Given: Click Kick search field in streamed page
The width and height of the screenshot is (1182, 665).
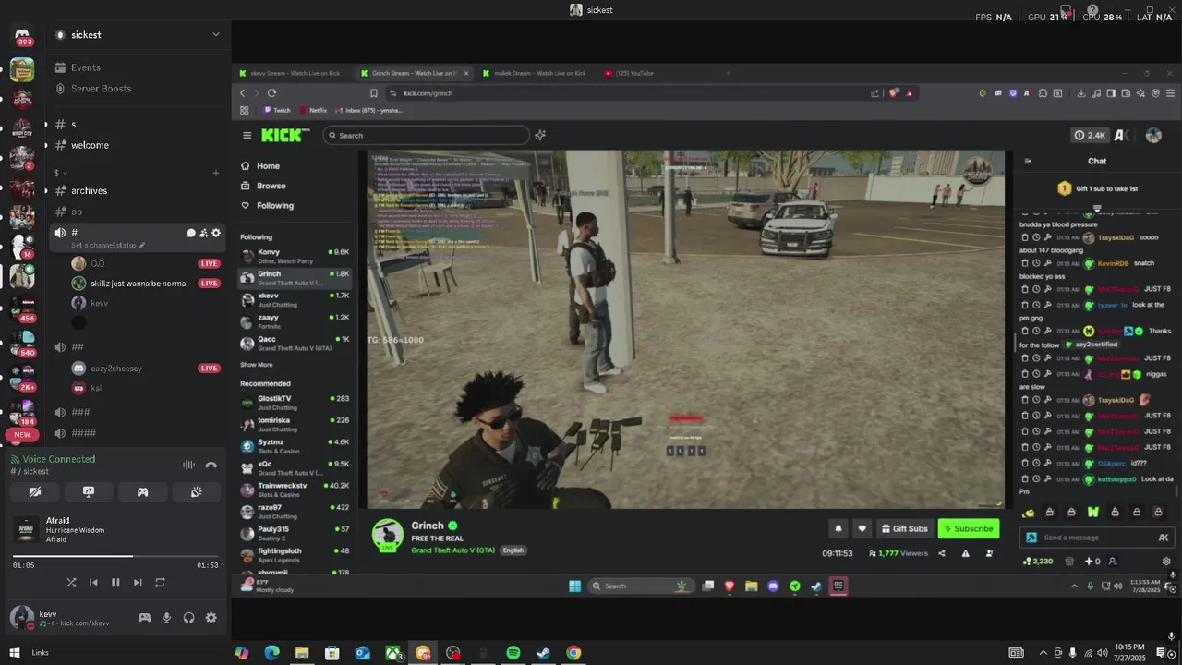Looking at the screenshot, I should point(427,135).
